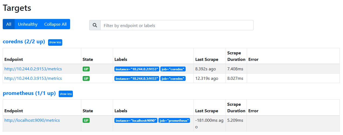Collapse prometheus section with show less
Screen dimensions: 343x135
point(66,94)
